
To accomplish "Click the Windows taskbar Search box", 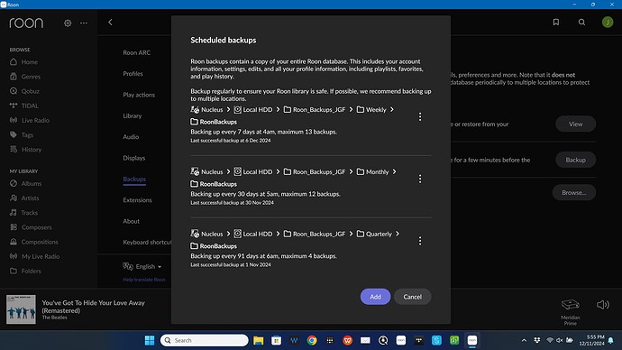I will pos(205,340).
